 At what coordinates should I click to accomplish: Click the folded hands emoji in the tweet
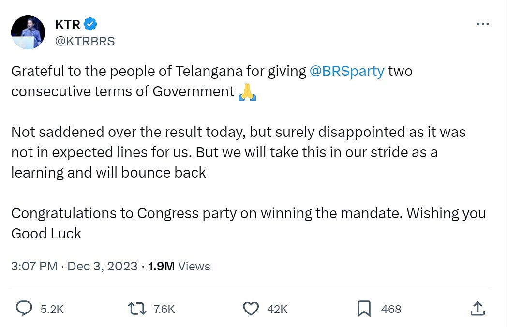click(247, 91)
